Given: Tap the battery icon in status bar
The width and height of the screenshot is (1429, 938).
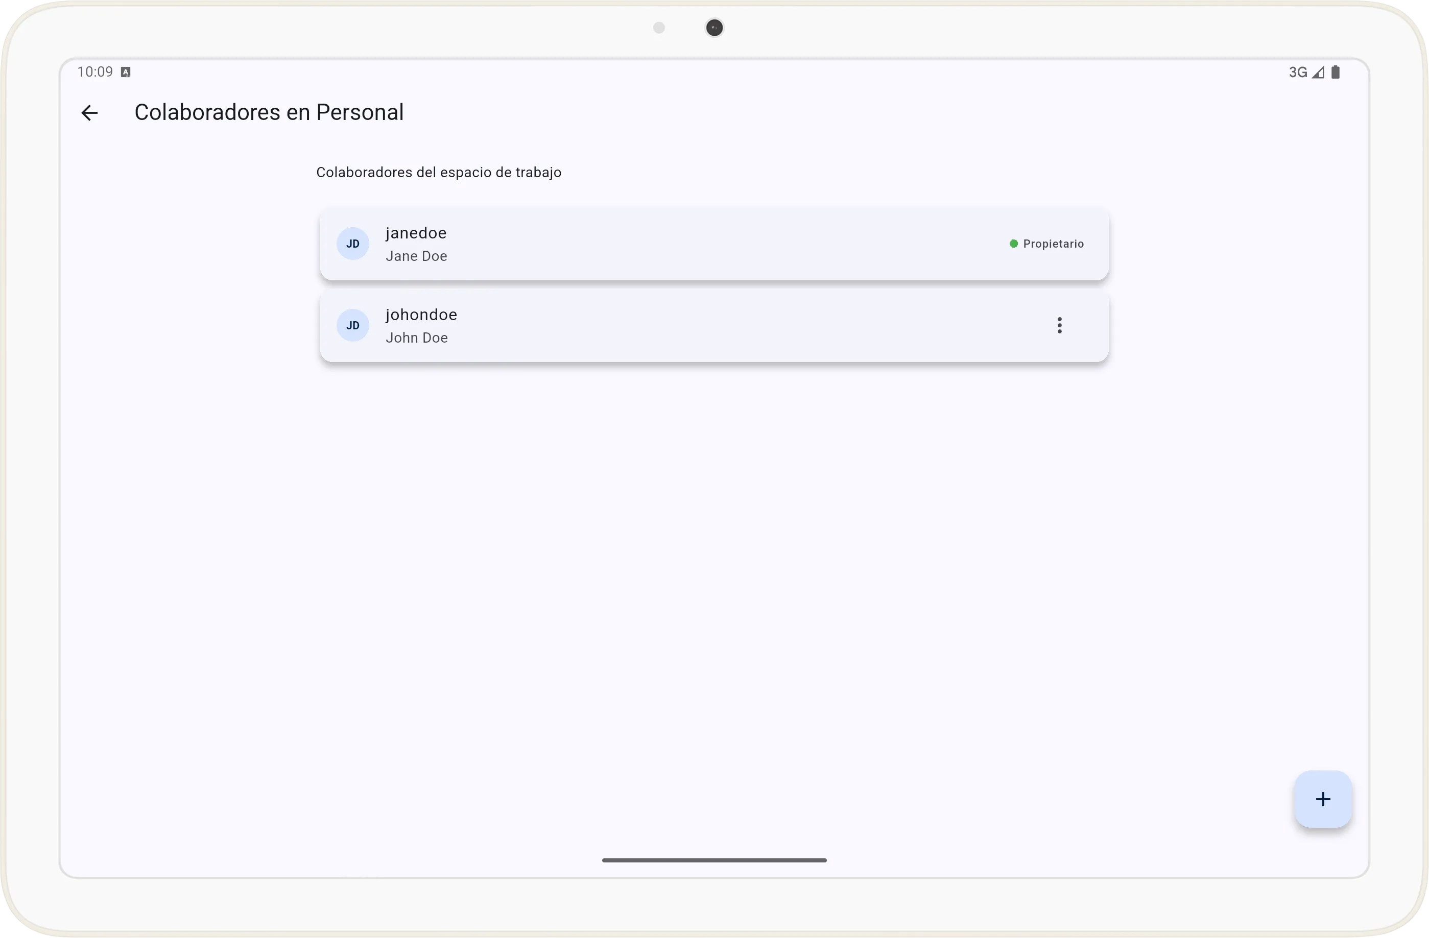Looking at the screenshot, I should (1336, 73).
